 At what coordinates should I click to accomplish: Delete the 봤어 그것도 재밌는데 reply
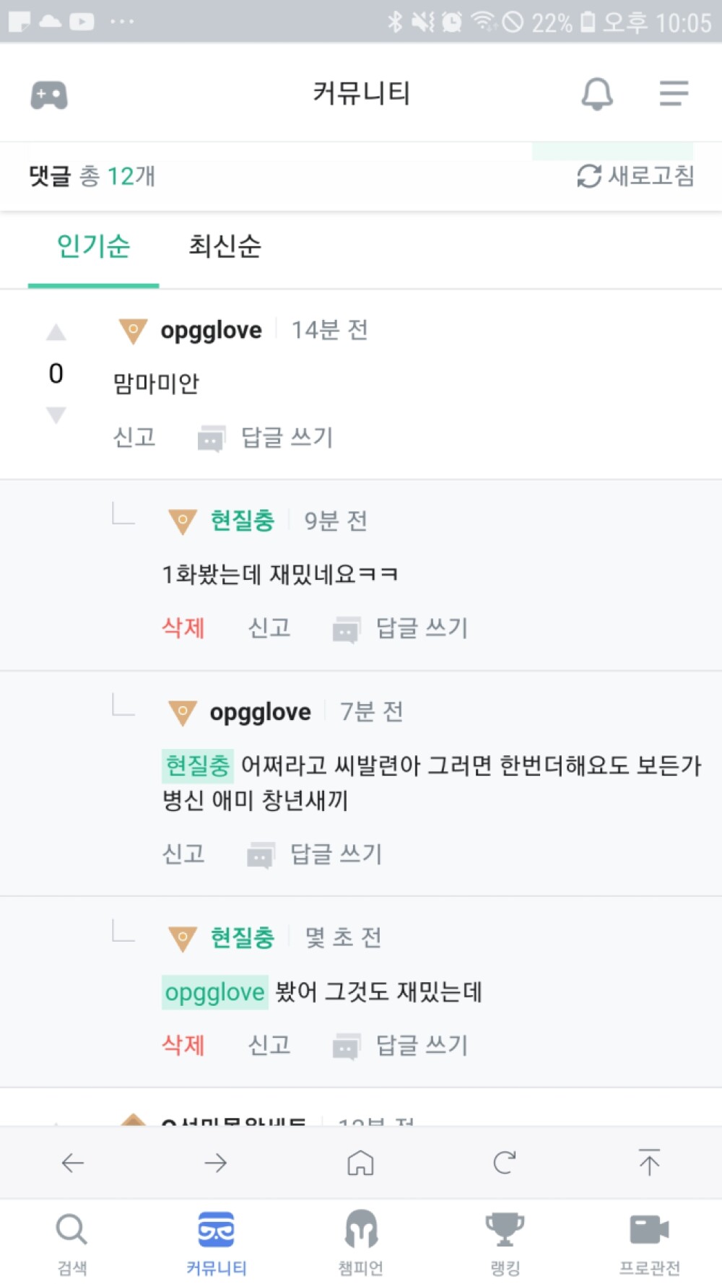click(183, 1045)
